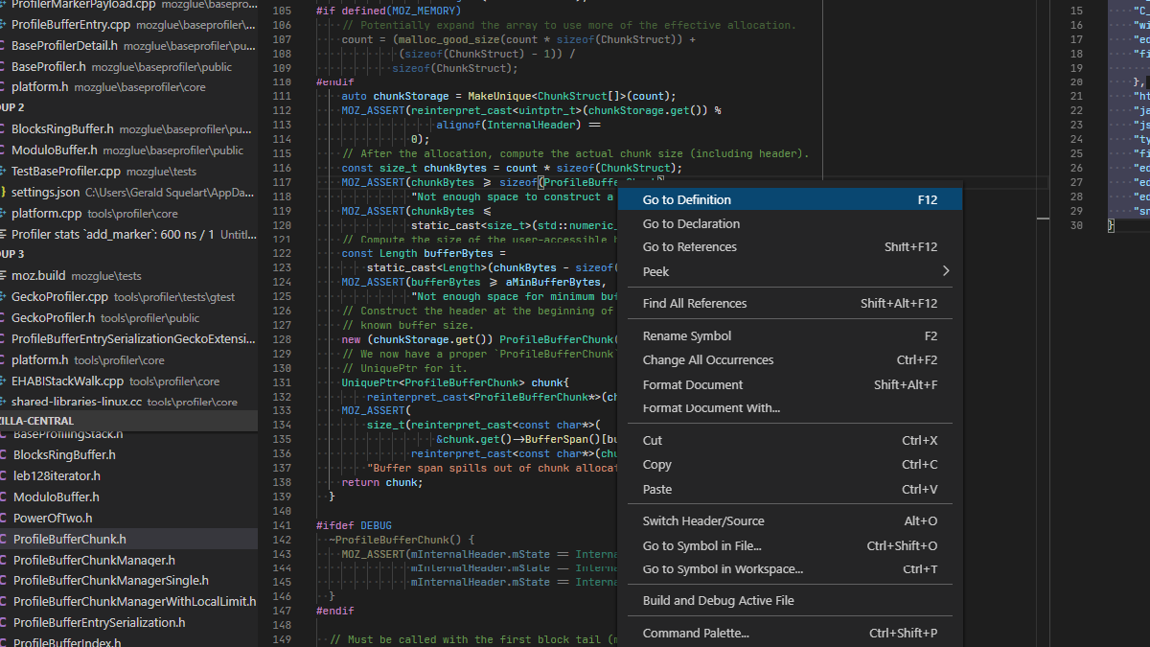Select the Profiler stats `add_marker` item

click(96, 234)
